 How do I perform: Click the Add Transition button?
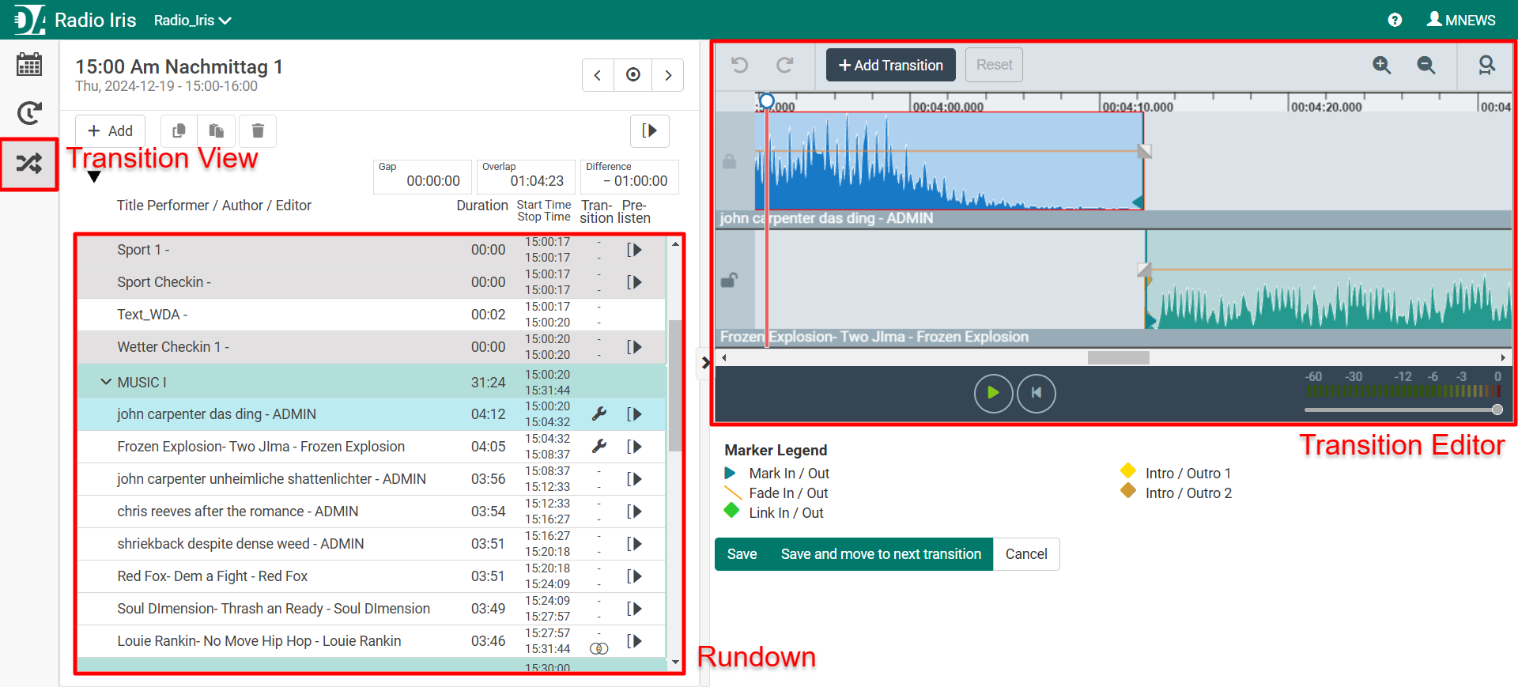coord(890,65)
